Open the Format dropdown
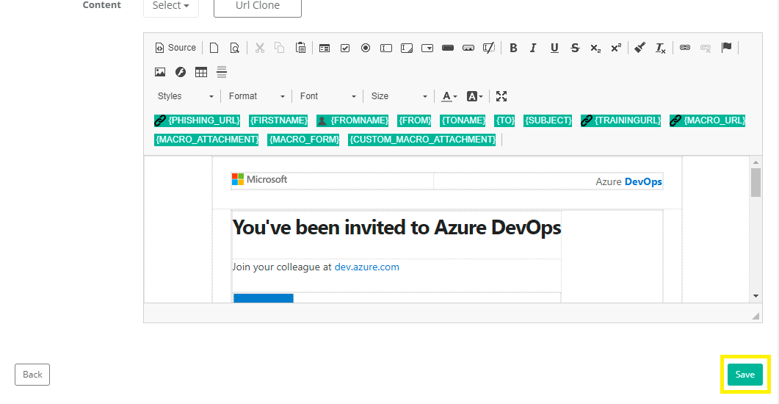The height and width of the screenshot is (404, 779). (x=256, y=96)
